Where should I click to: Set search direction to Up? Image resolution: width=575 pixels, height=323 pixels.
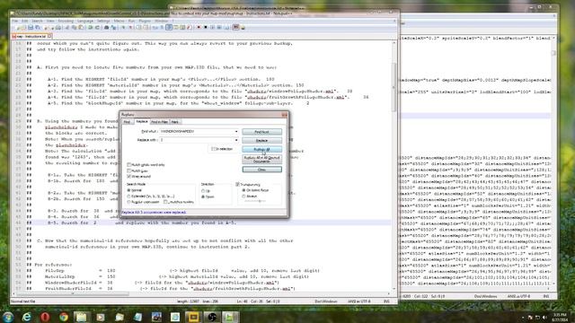point(203,191)
